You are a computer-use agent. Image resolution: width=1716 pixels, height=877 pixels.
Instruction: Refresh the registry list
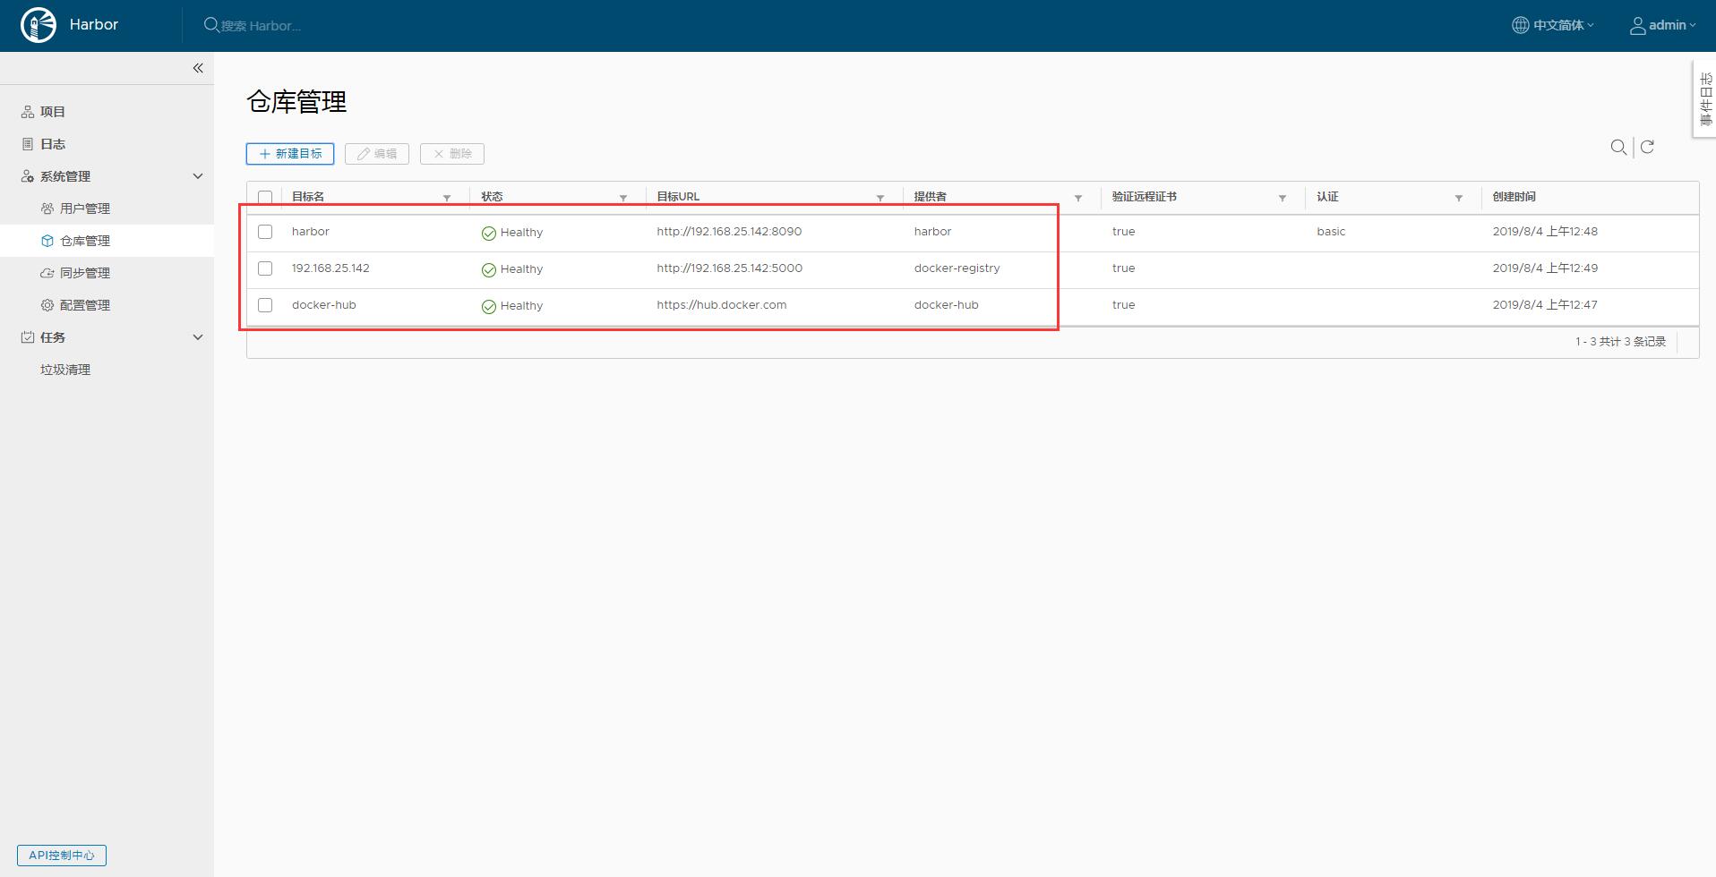(x=1647, y=147)
